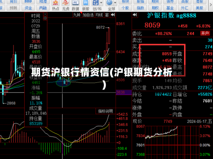The image size is (213, 159).
Task: Open the 热点 hot topics icon
Action: pyautogui.click(x=55, y=6)
